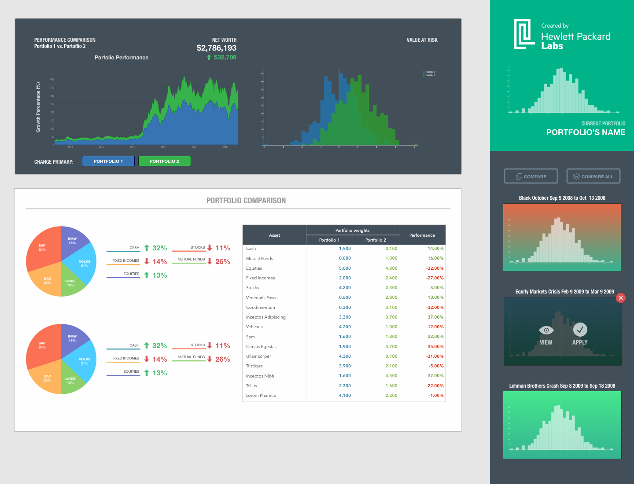Dismiss Equity Markets Crisis card with red X
The width and height of the screenshot is (634, 484).
click(620, 298)
